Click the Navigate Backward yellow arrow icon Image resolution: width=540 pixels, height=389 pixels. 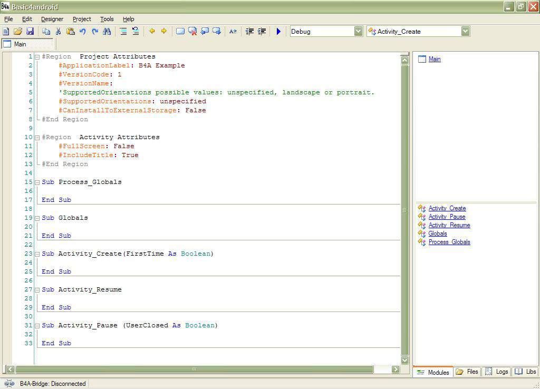152,32
